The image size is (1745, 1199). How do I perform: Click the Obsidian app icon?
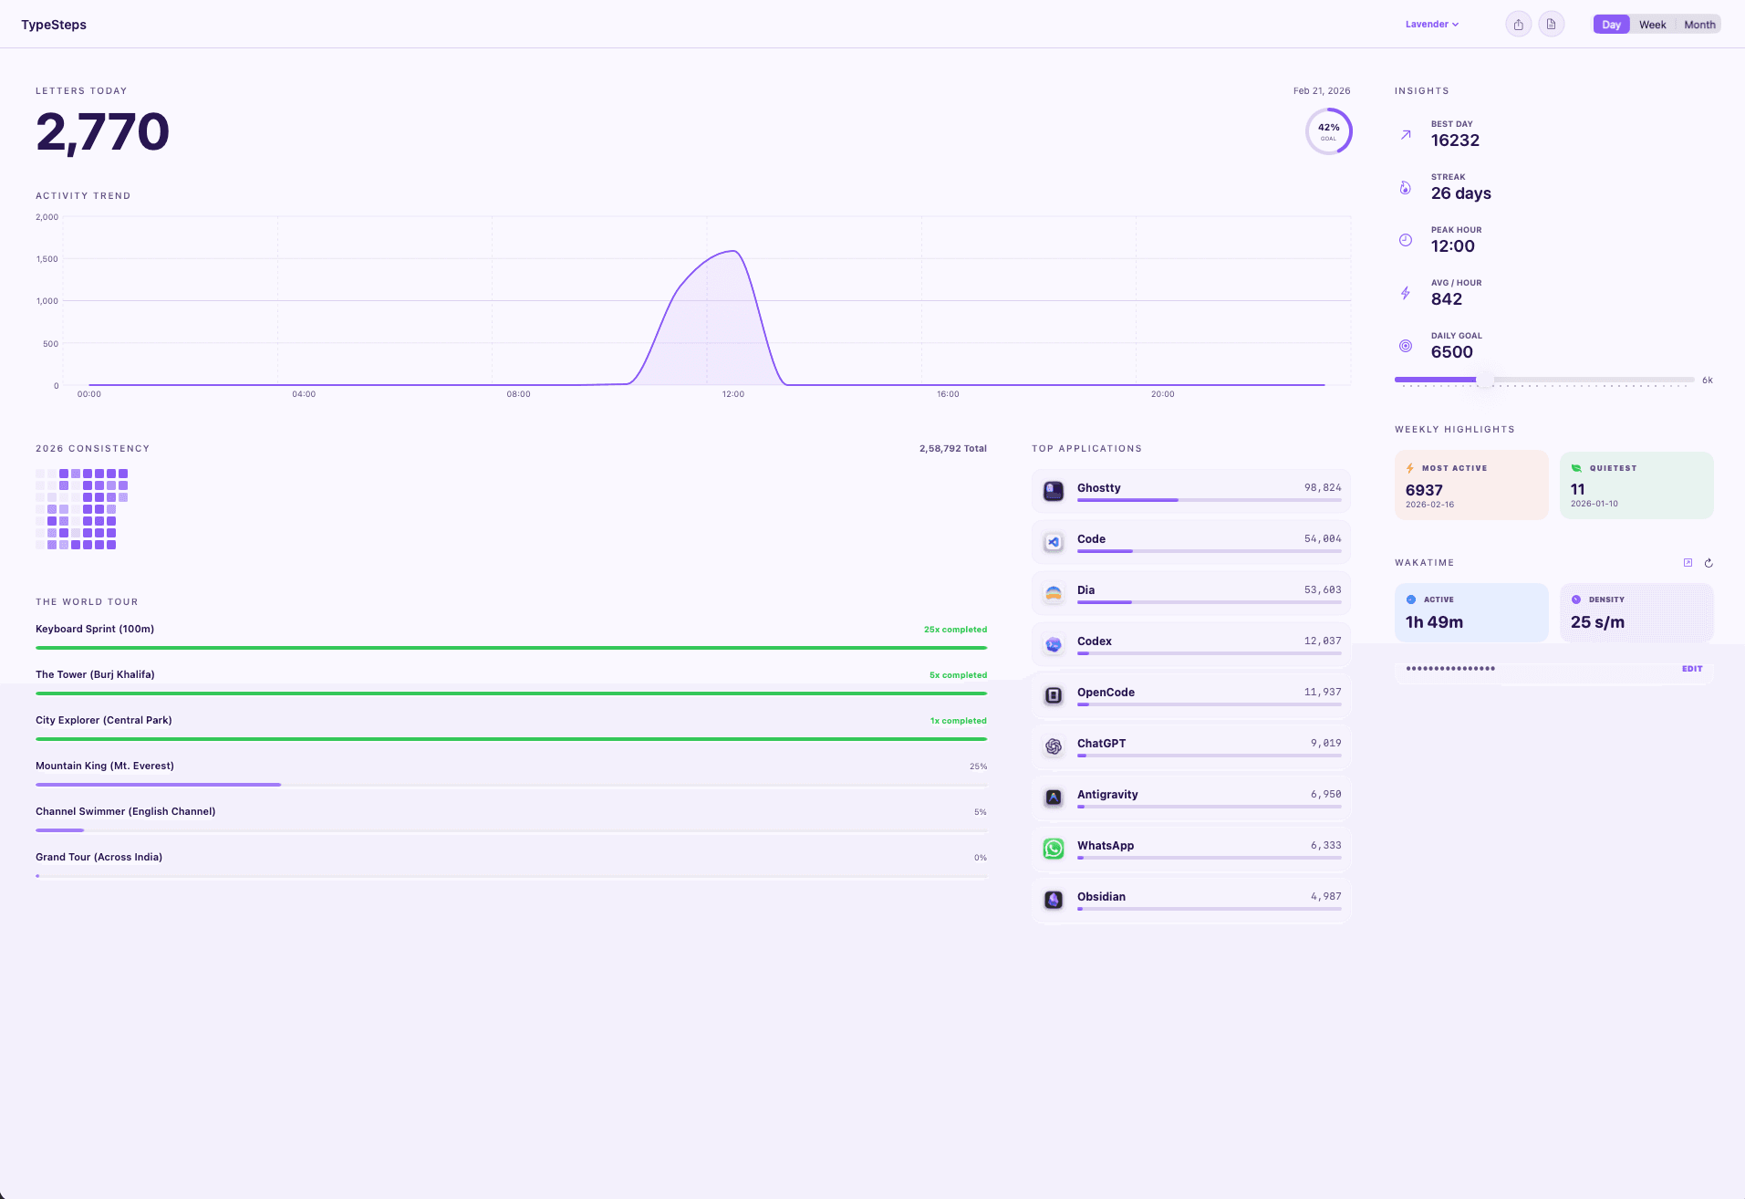coord(1054,900)
